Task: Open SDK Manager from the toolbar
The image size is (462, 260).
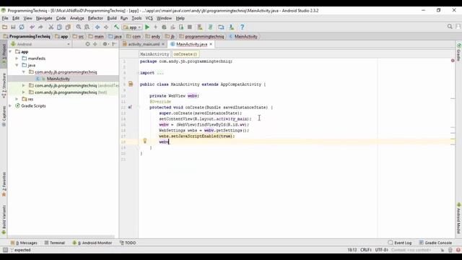Action: pos(232,27)
